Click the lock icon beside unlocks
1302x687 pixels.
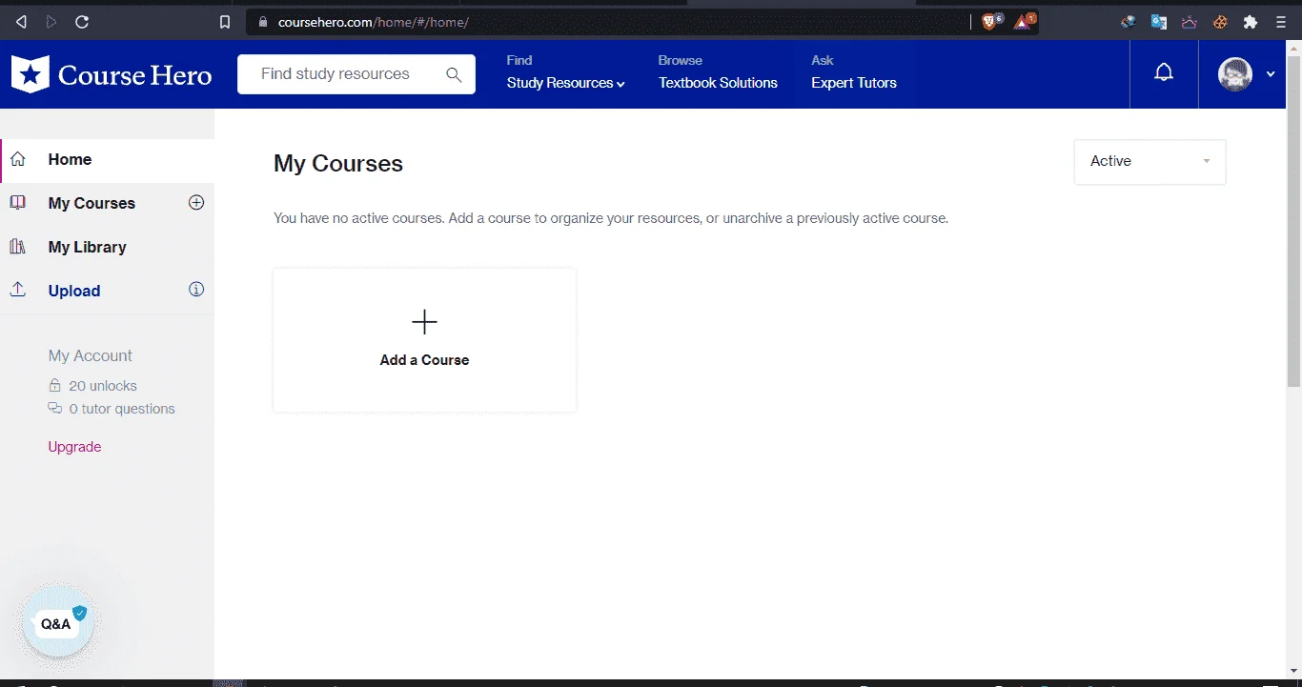55,385
